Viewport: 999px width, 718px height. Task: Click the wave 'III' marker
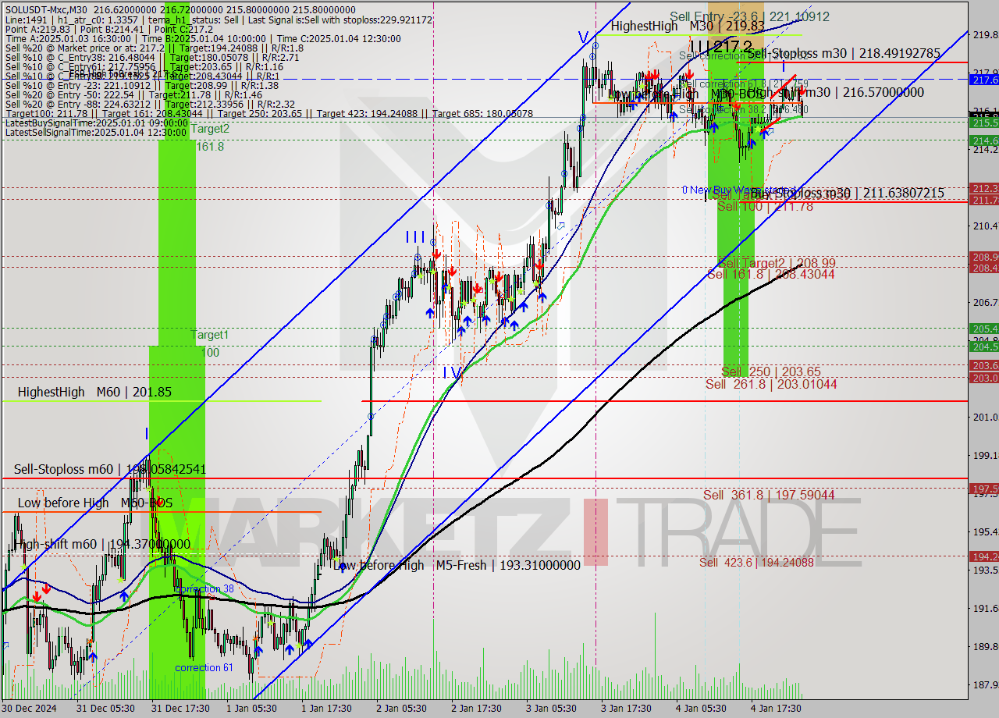(415, 236)
